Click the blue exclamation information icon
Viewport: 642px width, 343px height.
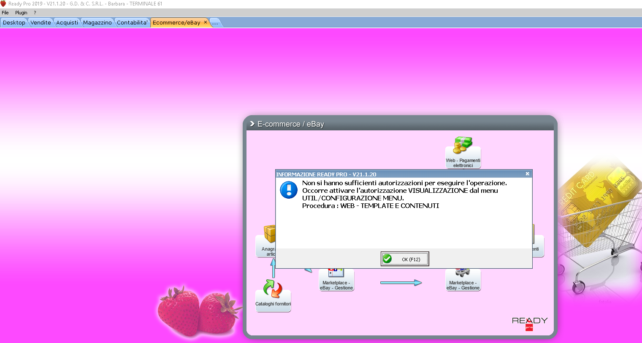[289, 190]
